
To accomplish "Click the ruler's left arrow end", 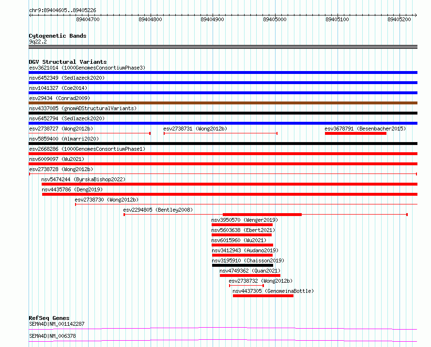I will (x=30, y=15).
